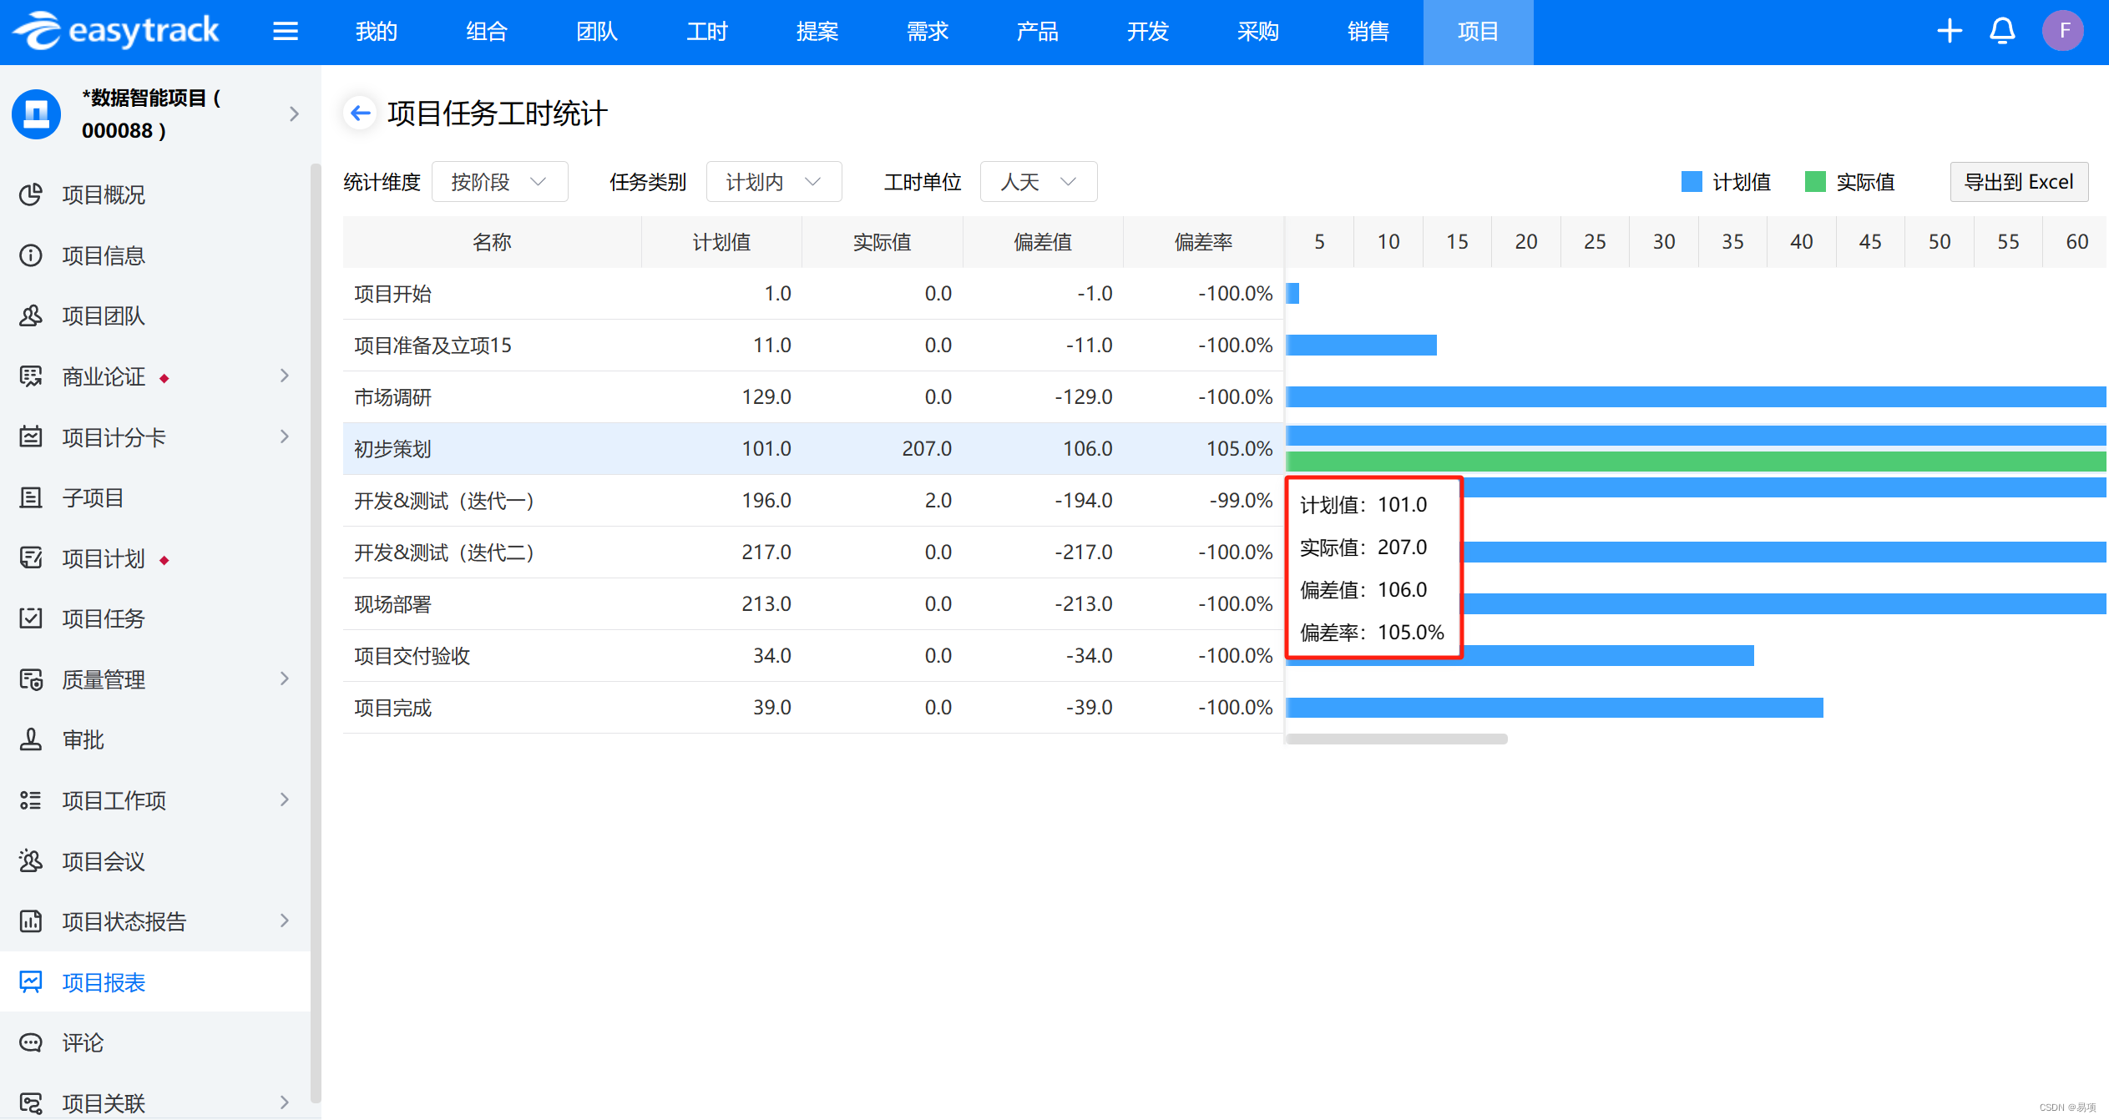Open the 销售 top menu
The width and height of the screenshot is (2109, 1120).
pyautogui.click(x=1368, y=32)
